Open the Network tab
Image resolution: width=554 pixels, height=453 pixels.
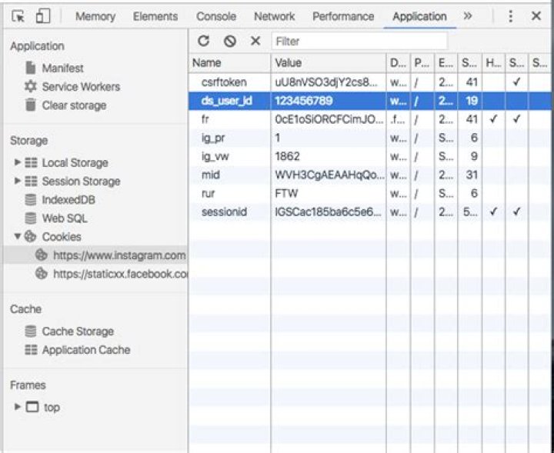[274, 16]
